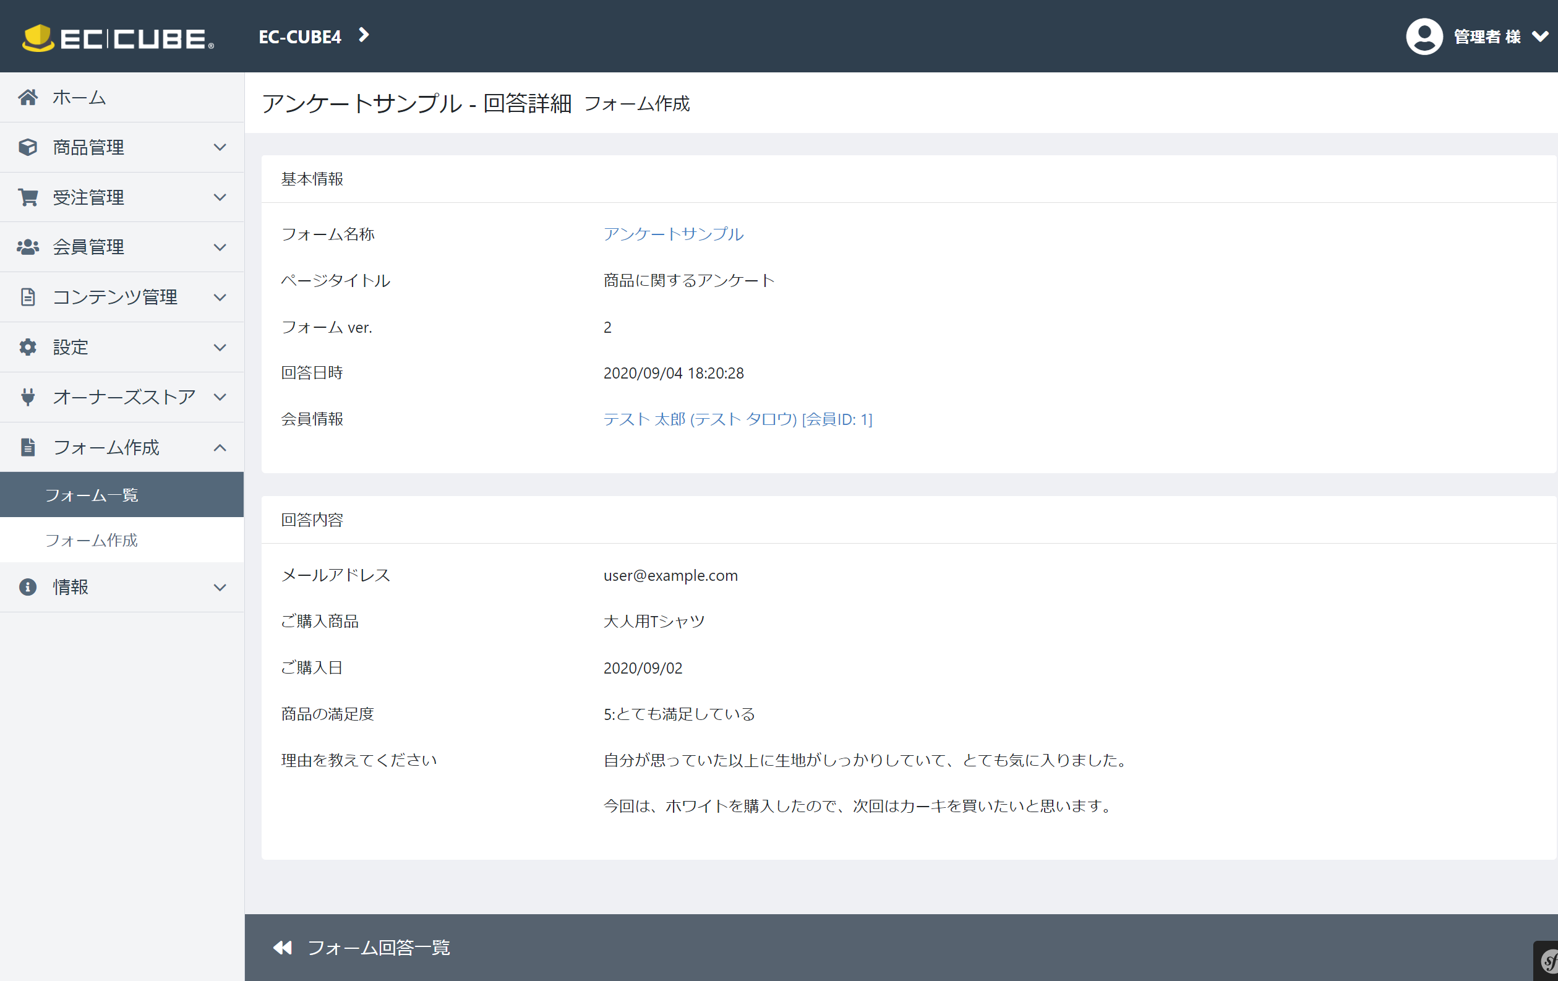The height and width of the screenshot is (981, 1558).
Task: Open the 情報 menu
Action: tap(122, 587)
